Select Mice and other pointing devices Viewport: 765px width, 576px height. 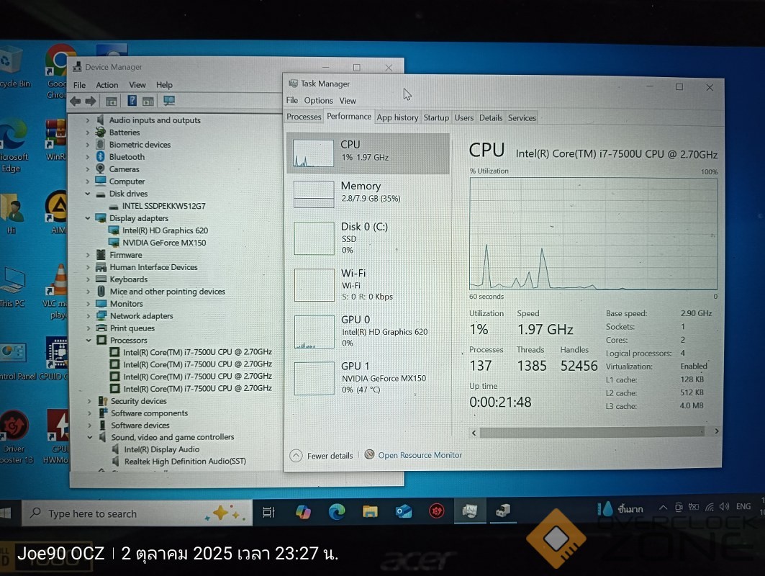point(168,292)
